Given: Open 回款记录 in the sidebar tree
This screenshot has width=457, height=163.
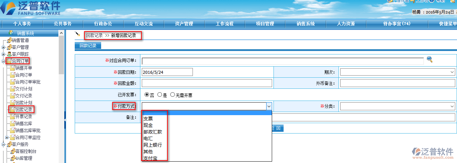Looking at the screenshot, I should [x=24, y=110].
